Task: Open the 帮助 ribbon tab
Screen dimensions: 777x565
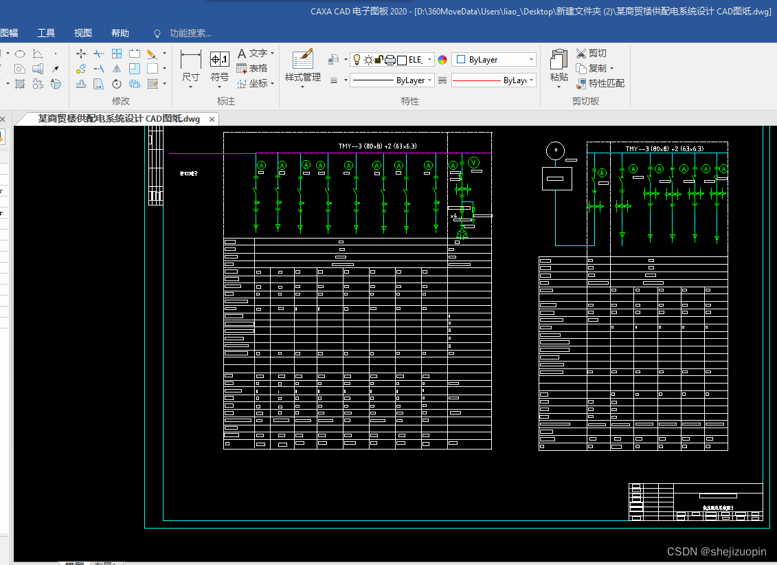Action: pyautogui.click(x=120, y=33)
